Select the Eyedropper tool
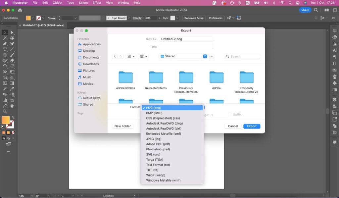339x198 pixels. point(12,89)
